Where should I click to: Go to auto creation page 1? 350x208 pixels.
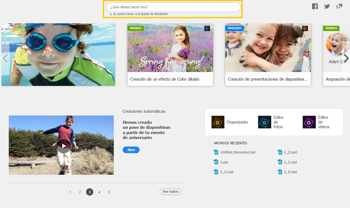pyautogui.click(x=70, y=192)
